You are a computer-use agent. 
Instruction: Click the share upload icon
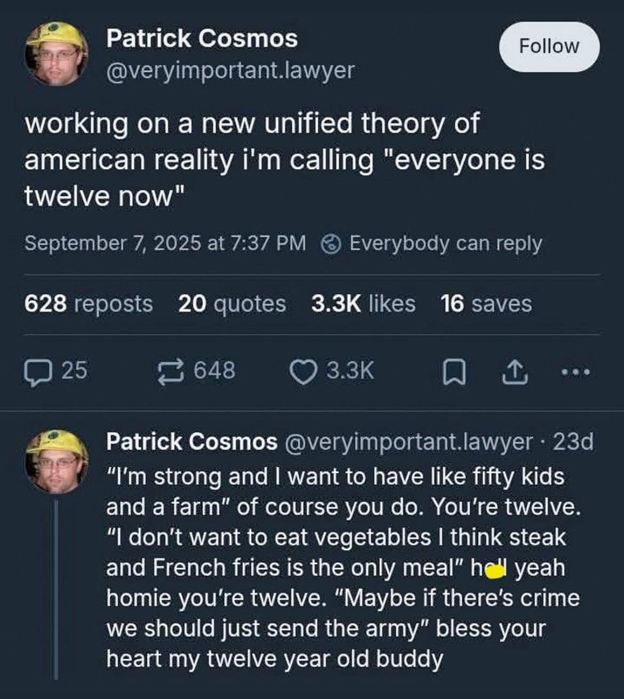[515, 372]
